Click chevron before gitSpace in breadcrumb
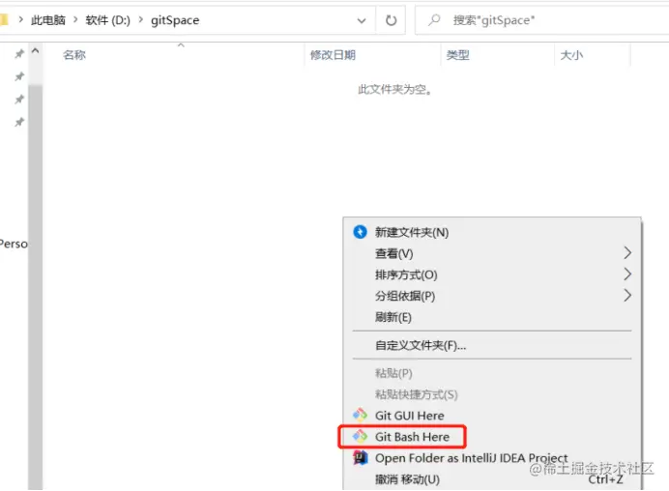 coord(141,19)
